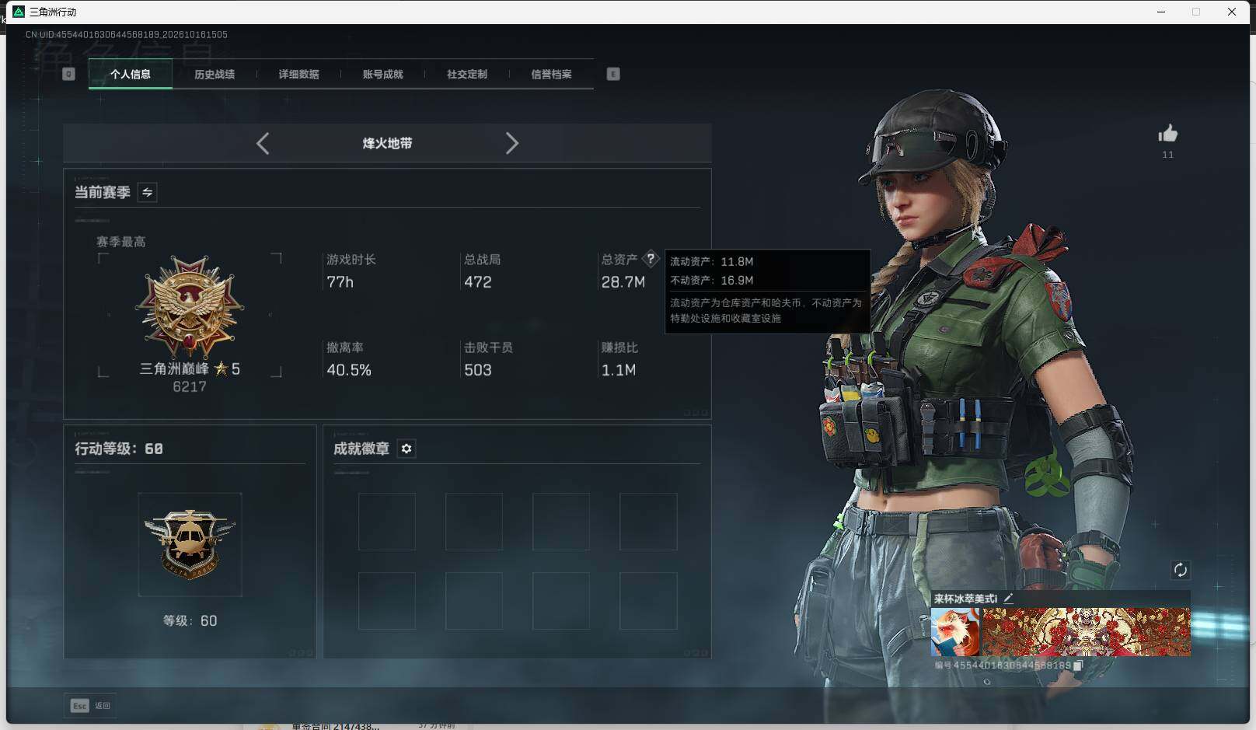Toggle current season switch icon
This screenshot has width=1256, height=730.
(147, 192)
